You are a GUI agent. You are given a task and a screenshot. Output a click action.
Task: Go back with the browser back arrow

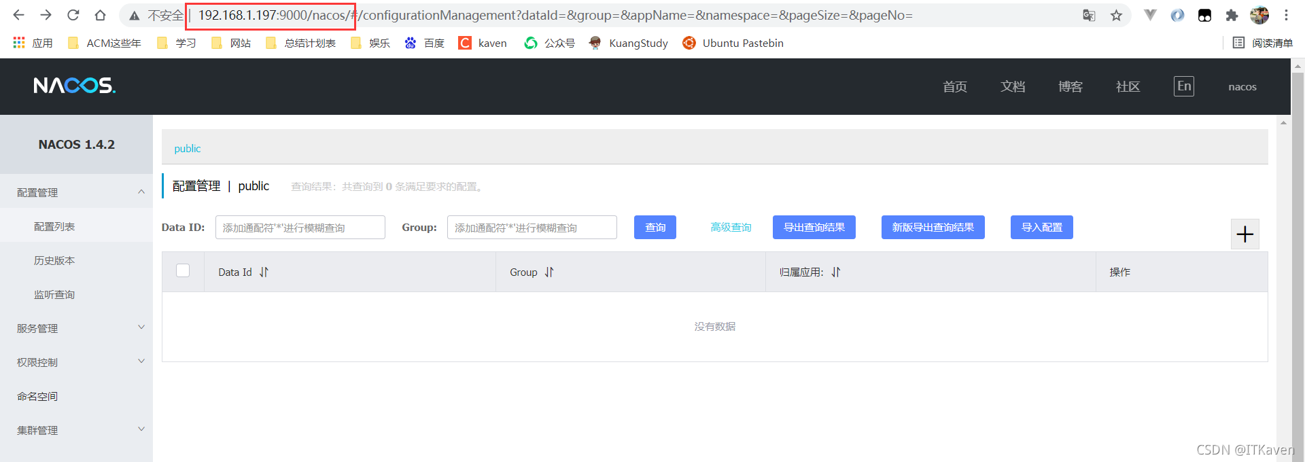pos(18,15)
